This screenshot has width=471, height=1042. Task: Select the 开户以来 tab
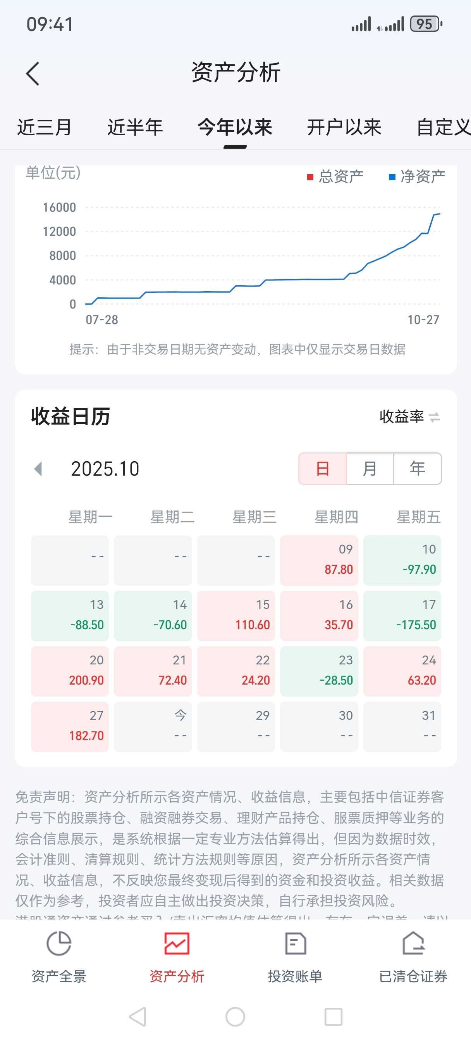[x=344, y=128]
